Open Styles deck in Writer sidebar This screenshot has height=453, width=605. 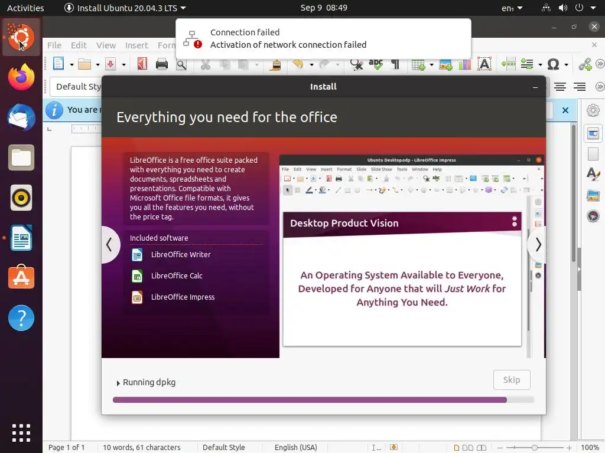coord(593,174)
